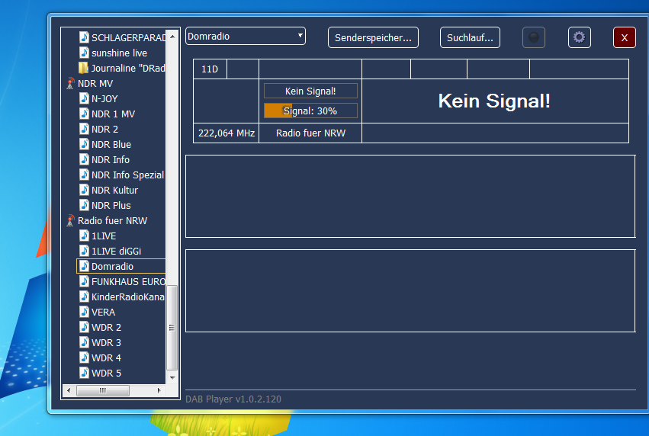The height and width of the screenshot is (436, 649).
Task: Open the Senderspeicher dialog
Action: 373,37
